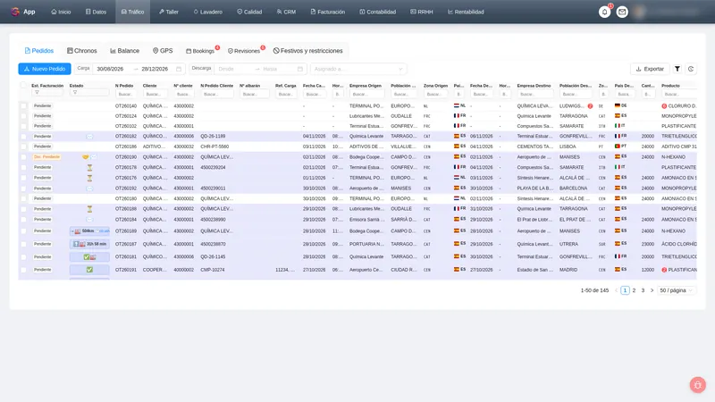The image size is (715, 402).
Task: Switch to the Revisiones tab
Action: tap(244, 51)
